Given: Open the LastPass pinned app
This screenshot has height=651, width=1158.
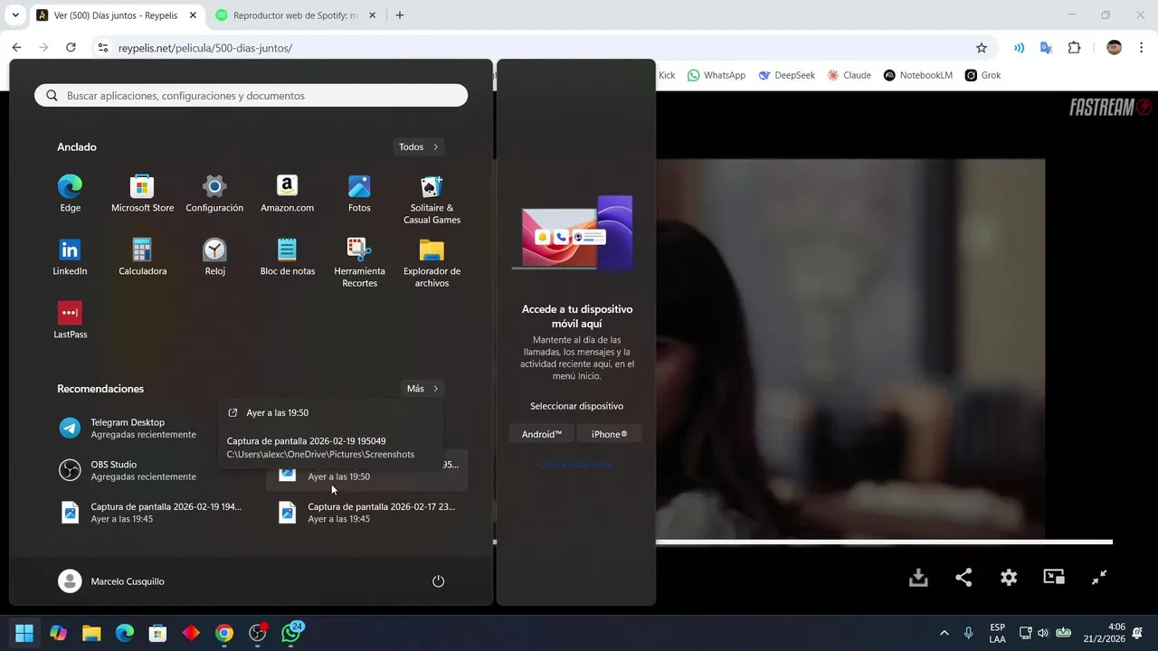Looking at the screenshot, I should coord(70,321).
